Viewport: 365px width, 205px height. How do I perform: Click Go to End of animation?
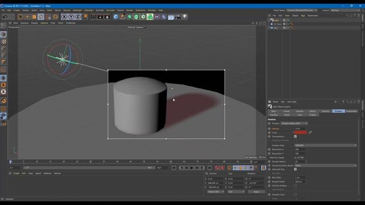click(209, 167)
